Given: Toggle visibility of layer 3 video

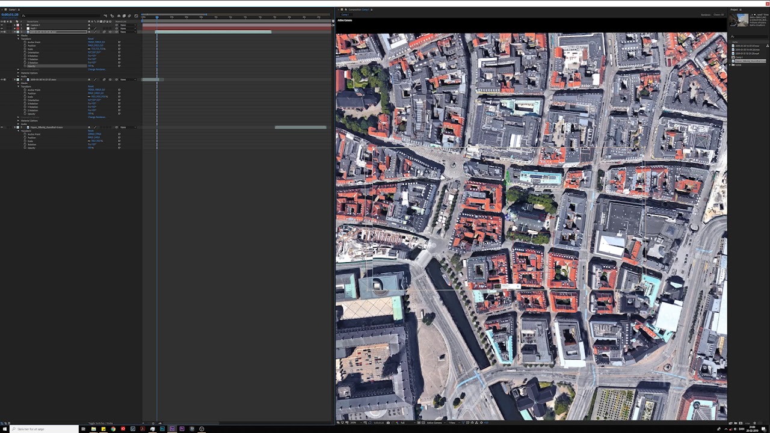Looking at the screenshot, I should tap(2, 32).
